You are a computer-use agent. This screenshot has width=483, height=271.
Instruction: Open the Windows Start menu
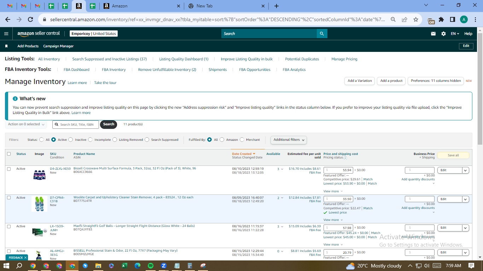6,266
